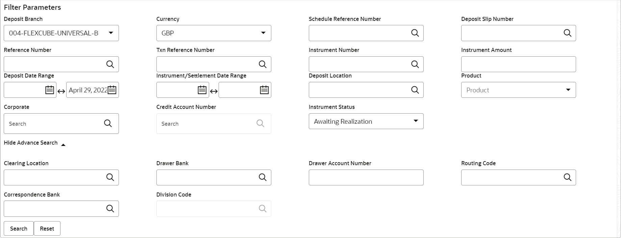Screen dimensions: 621x238
Task: Click search icon in Deposit Location field
Action: click(x=415, y=90)
